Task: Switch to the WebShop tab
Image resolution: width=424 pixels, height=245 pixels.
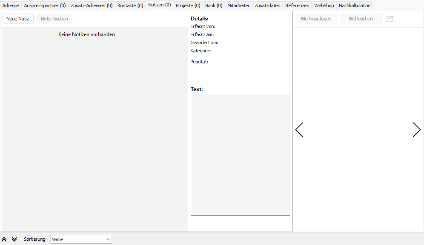Action: pyautogui.click(x=324, y=5)
